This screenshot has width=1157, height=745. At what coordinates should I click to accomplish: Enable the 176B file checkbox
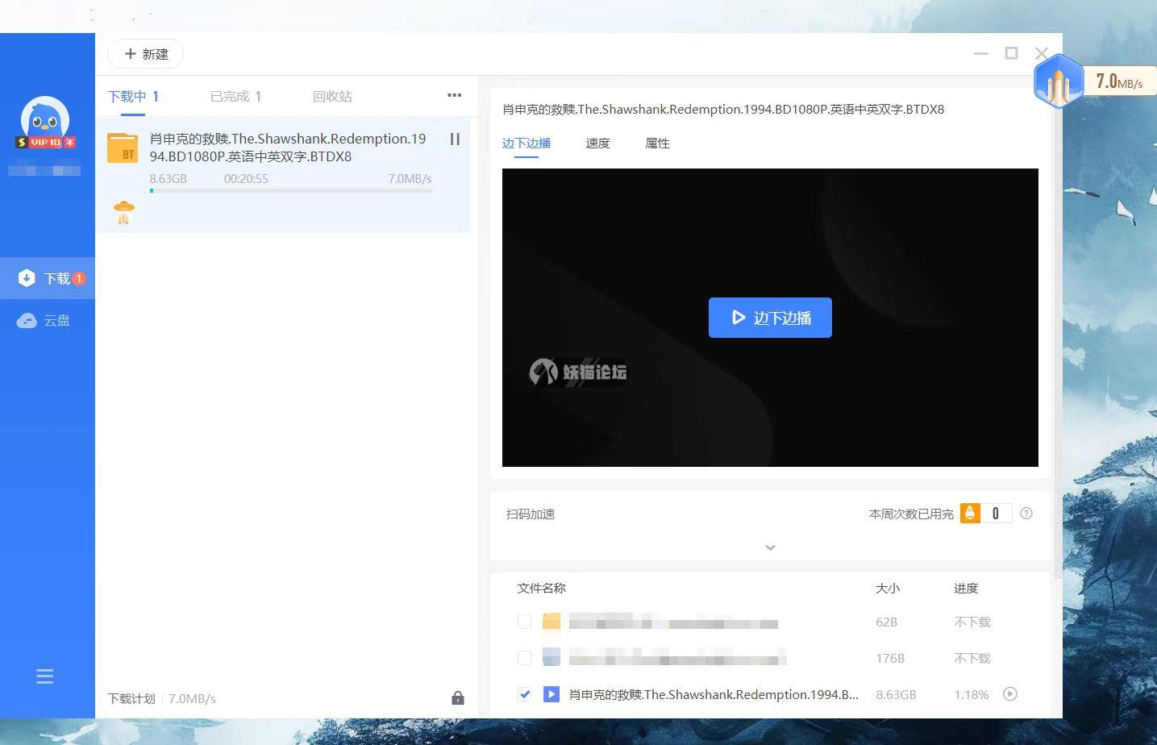524,658
